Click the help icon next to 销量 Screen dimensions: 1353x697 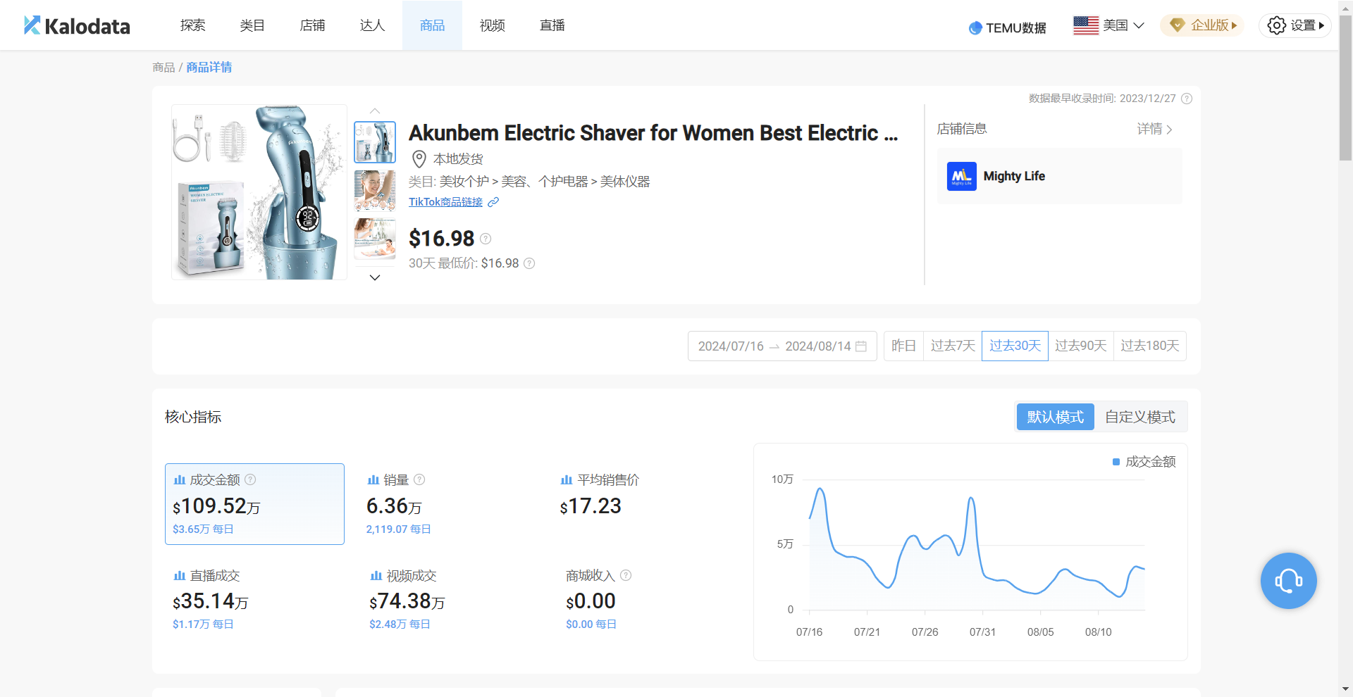tap(419, 479)
